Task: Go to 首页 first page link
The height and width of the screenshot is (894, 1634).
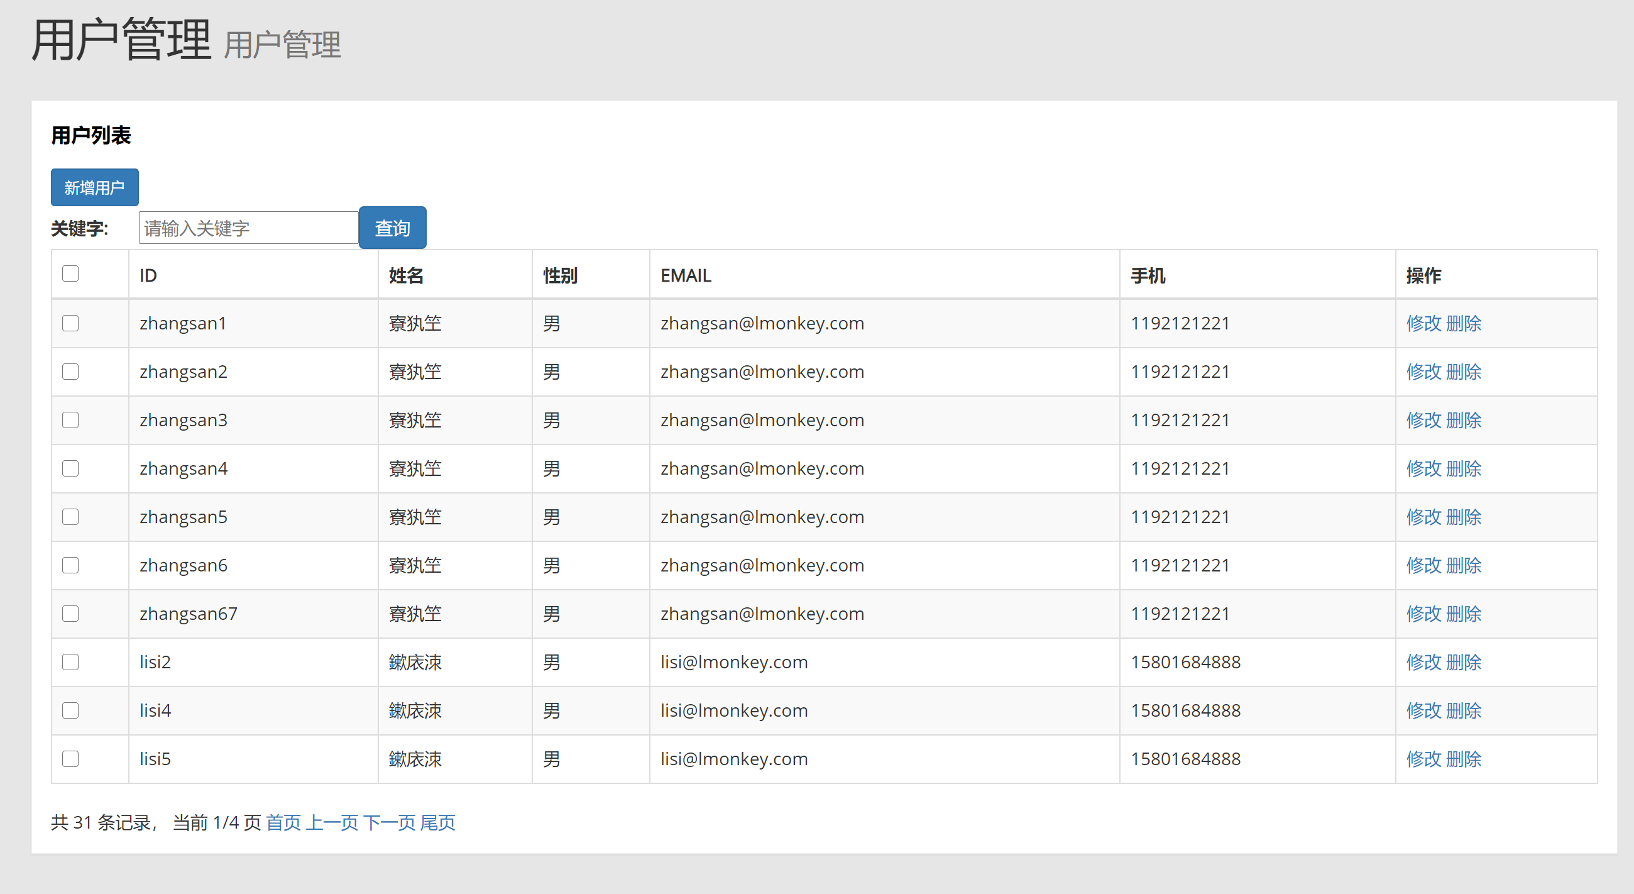Action: (283, 822)
